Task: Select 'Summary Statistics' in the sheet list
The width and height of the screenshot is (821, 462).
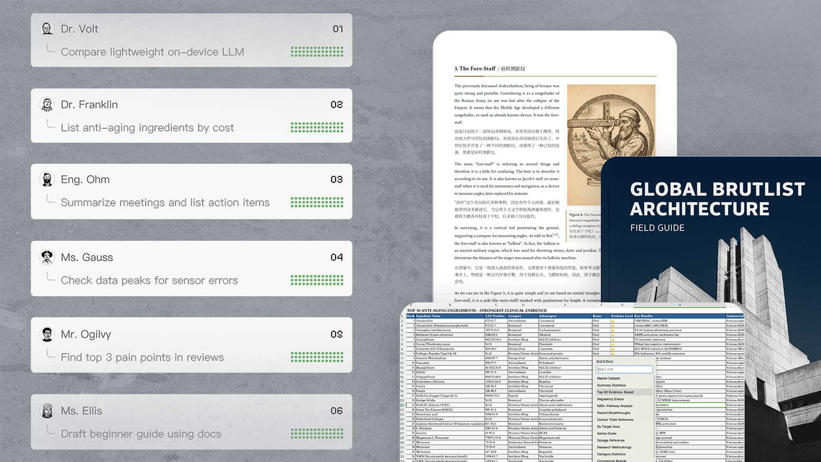Action: (x=611, y=385)
